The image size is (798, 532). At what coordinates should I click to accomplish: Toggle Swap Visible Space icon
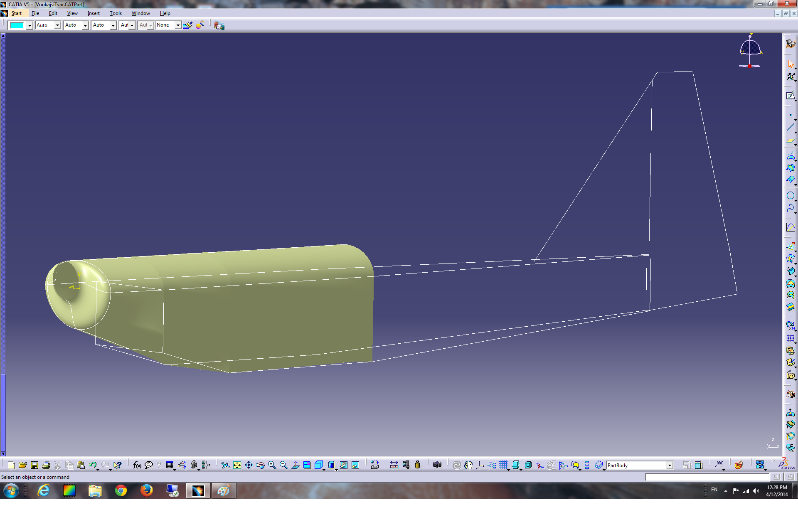pyautogui.click(x=355, y=465)
